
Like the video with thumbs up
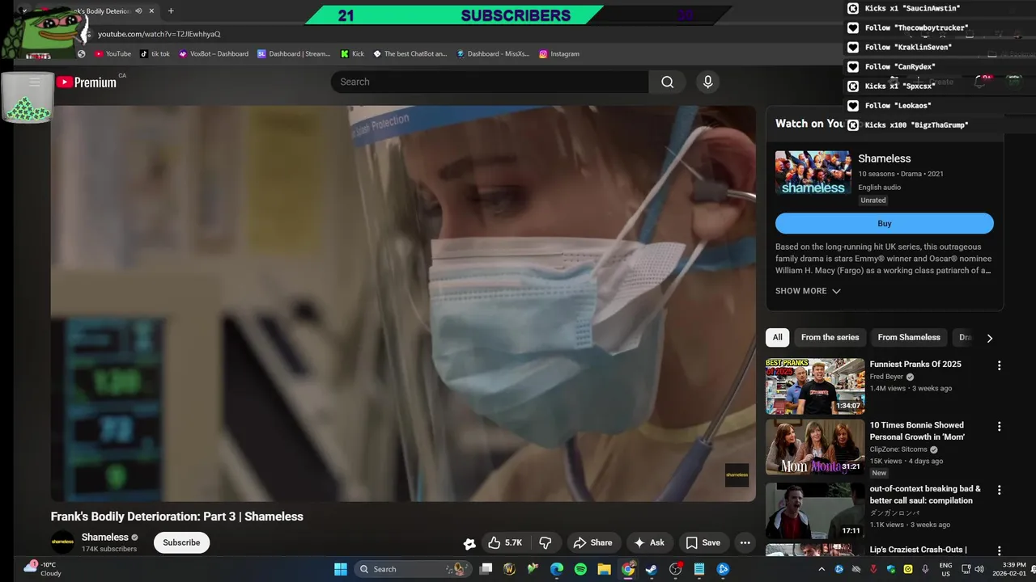tap(505, 543)
